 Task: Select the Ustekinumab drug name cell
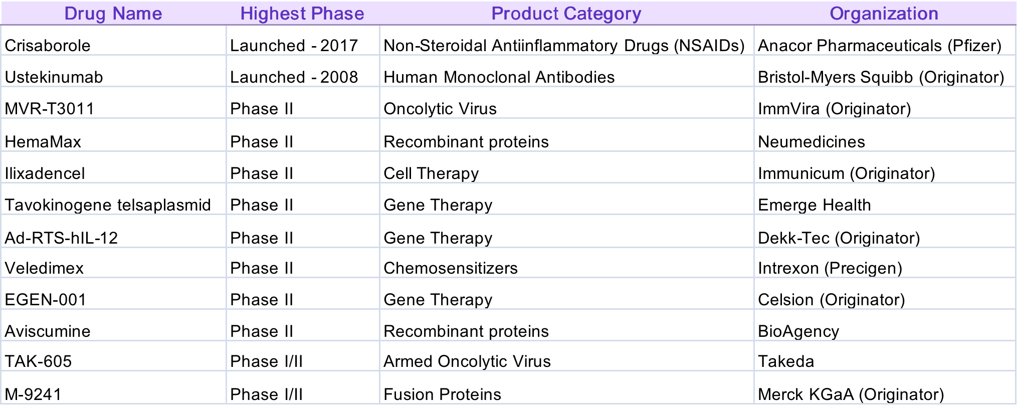click(54, 77)
